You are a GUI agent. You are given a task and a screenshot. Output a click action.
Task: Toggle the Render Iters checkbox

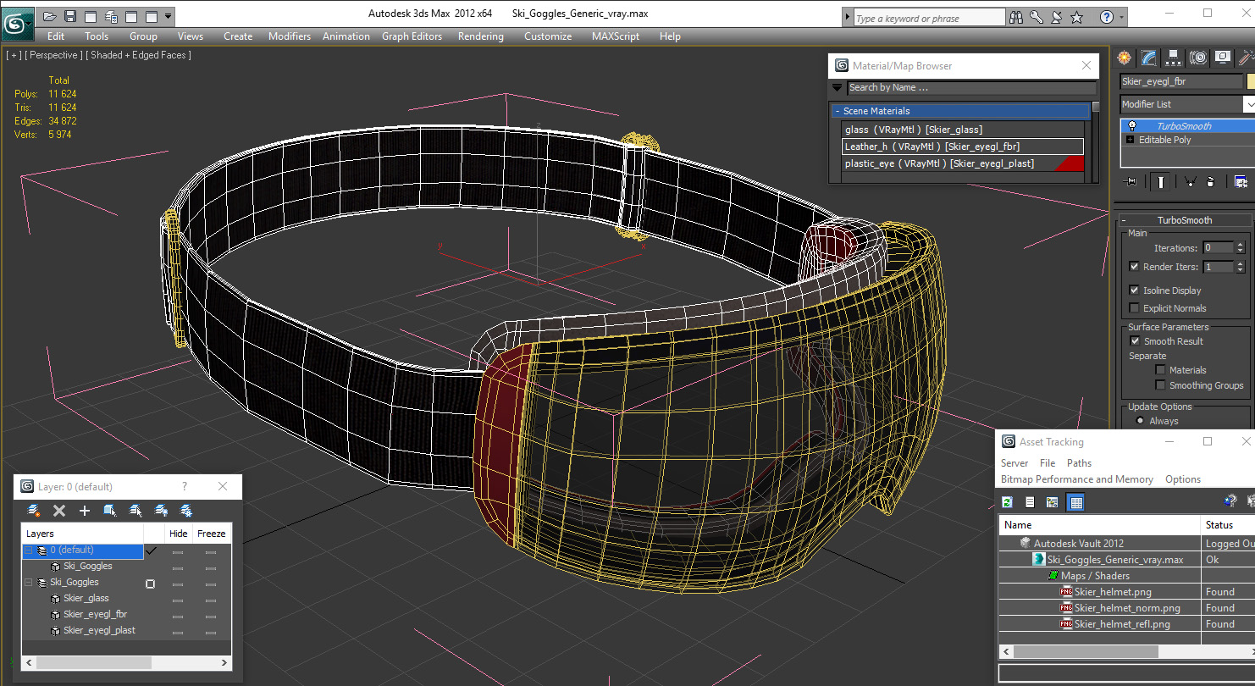(1135, 267)
